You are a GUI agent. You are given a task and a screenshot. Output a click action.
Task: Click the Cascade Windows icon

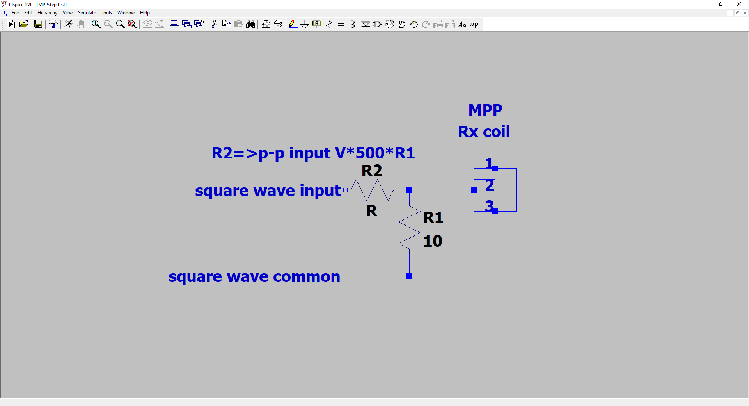pos(187,25)
